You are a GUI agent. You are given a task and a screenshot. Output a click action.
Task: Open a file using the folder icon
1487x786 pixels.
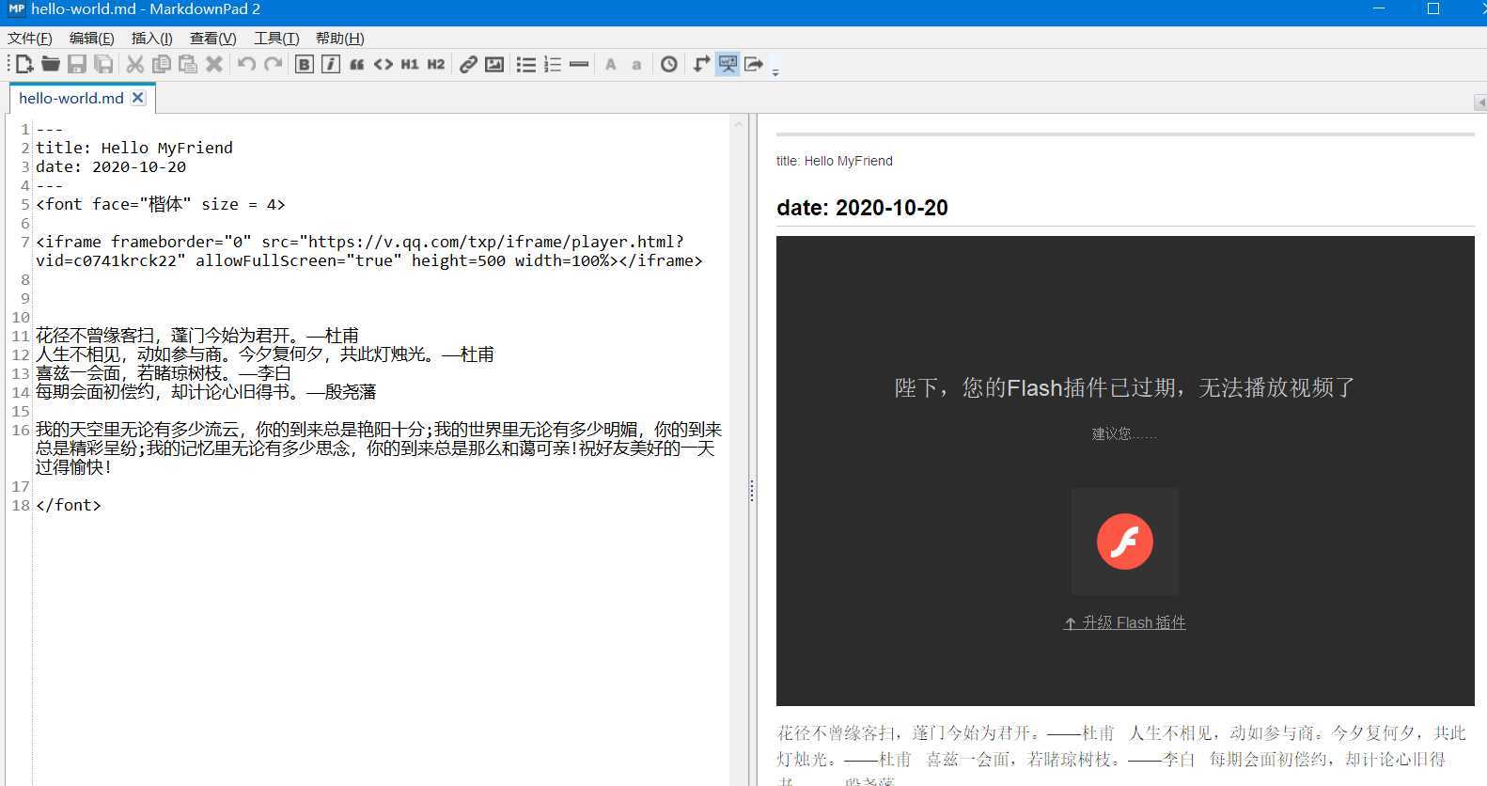point(51,64)
